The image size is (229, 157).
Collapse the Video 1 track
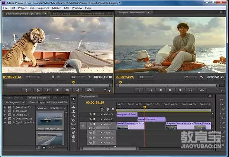(101, 124)
